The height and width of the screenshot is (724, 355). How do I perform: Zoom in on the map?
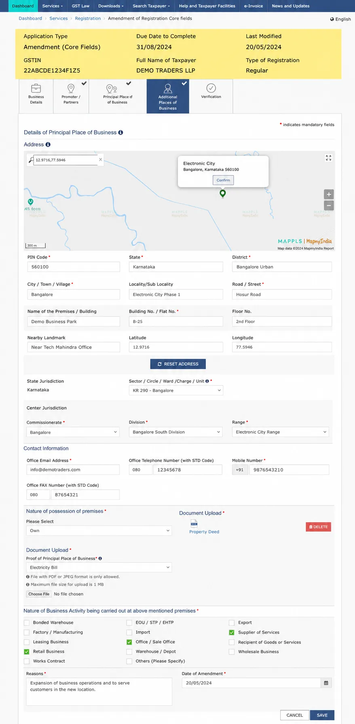point(329,194)
